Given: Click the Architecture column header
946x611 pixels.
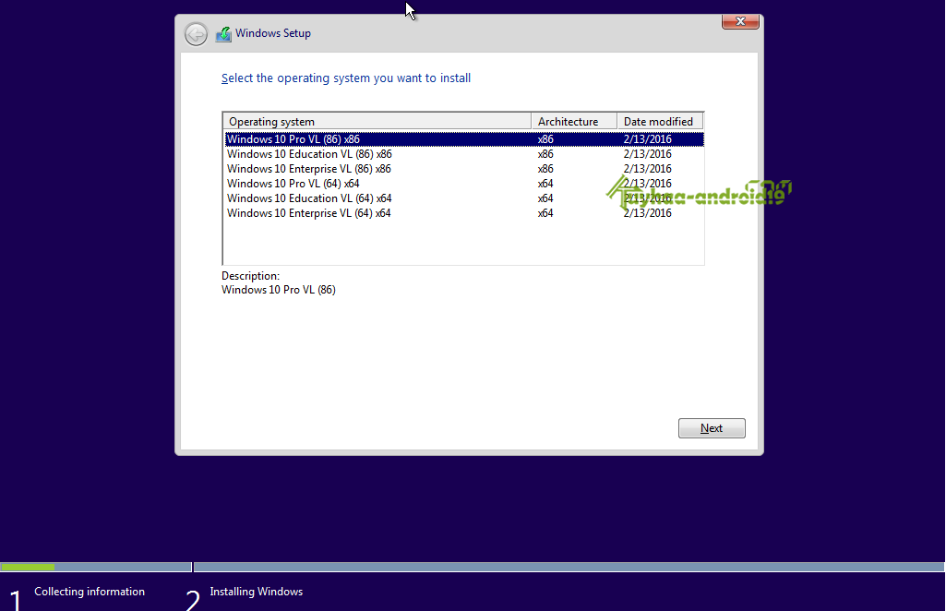Looking at the screenshot, I should 574,121.
